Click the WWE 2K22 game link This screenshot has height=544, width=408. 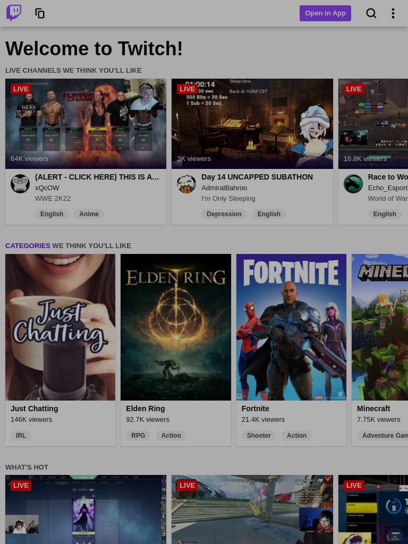(53, 199)
